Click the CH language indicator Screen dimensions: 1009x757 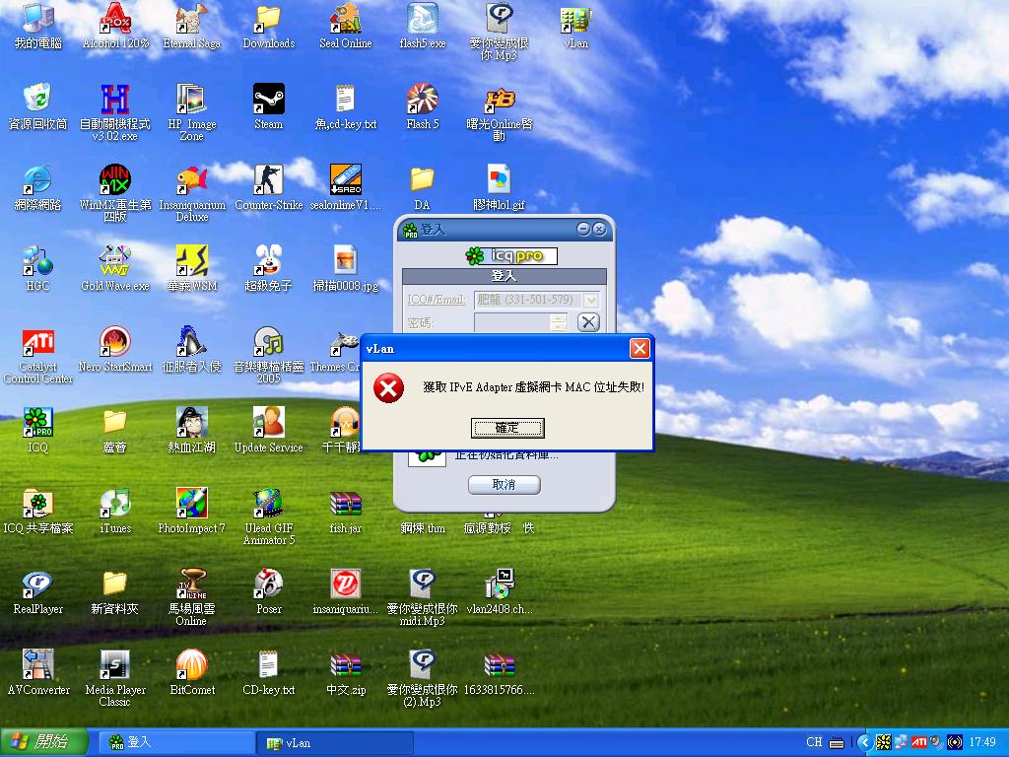[814, 742]
